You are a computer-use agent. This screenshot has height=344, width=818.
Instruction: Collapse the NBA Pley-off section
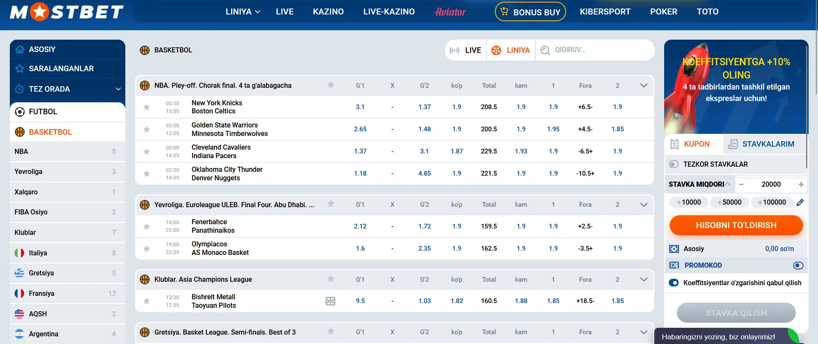(x=644, y=86)
